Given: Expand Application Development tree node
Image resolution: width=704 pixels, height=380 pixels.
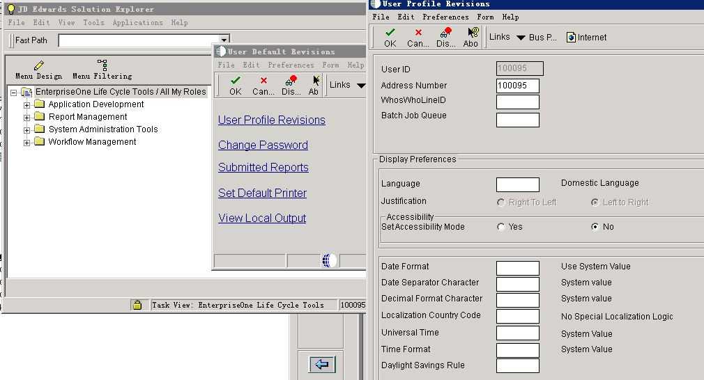Looking at the screenshot, I should (27, 105).
